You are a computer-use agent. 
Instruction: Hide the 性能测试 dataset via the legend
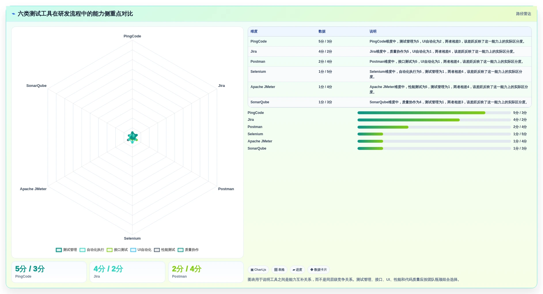coord(164,250)
